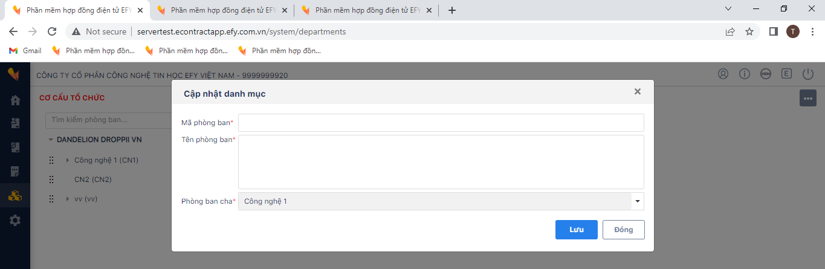Collapse the DANDELION DROPPII VN tree
Image resolution: width=825 pixels, height=269 pixels.
[x=51, y=139]
